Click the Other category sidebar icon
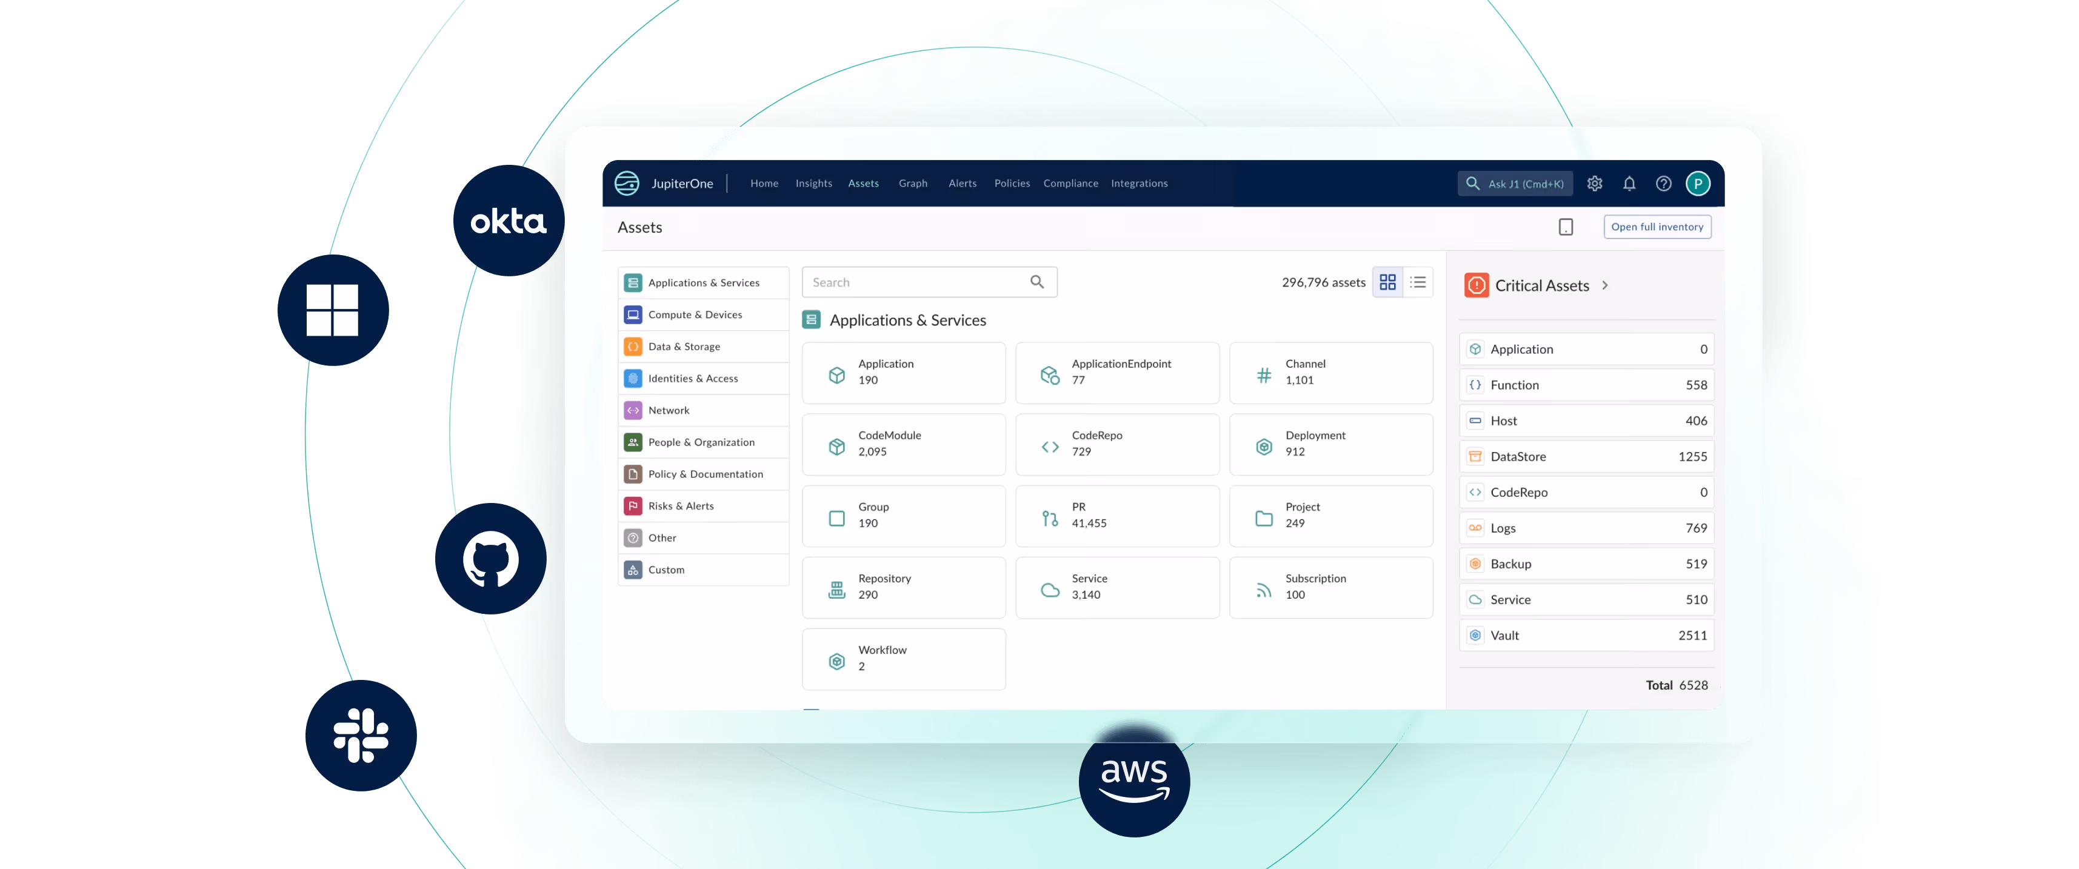Screen dimensions: 2079x869 (x=633, y=538)
